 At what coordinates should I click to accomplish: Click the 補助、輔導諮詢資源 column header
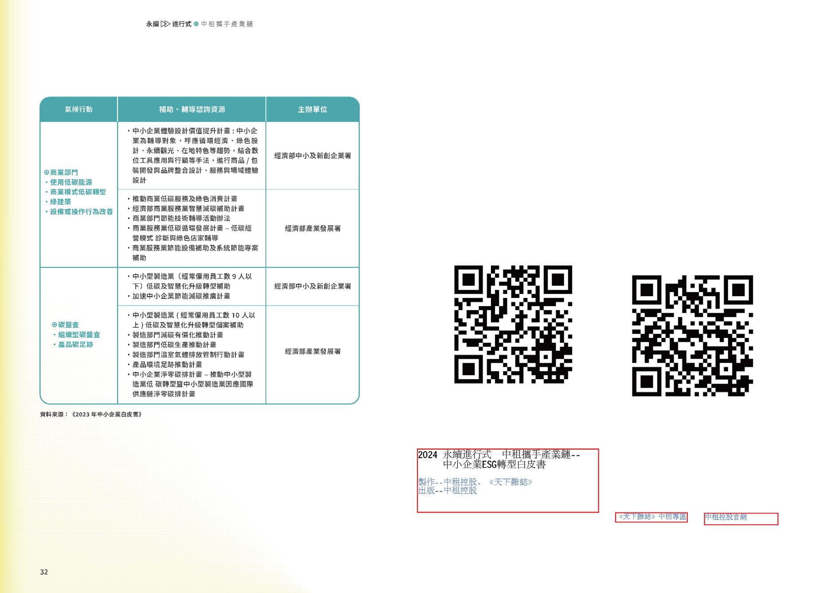click(192, 110)
